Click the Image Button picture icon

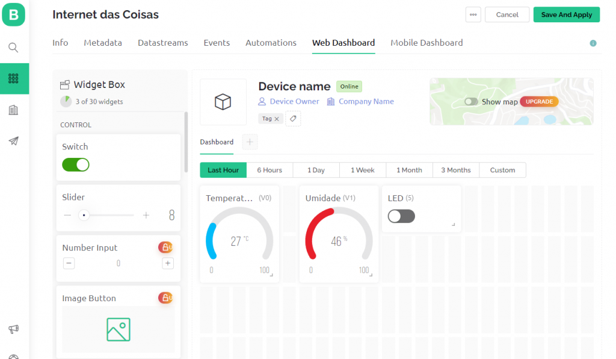coord(119,329)
